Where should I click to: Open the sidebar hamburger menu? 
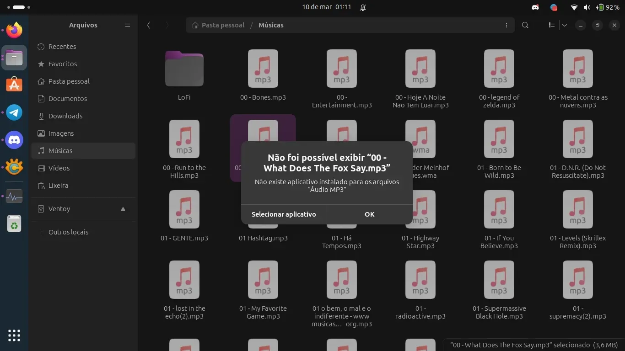point(128,25)
